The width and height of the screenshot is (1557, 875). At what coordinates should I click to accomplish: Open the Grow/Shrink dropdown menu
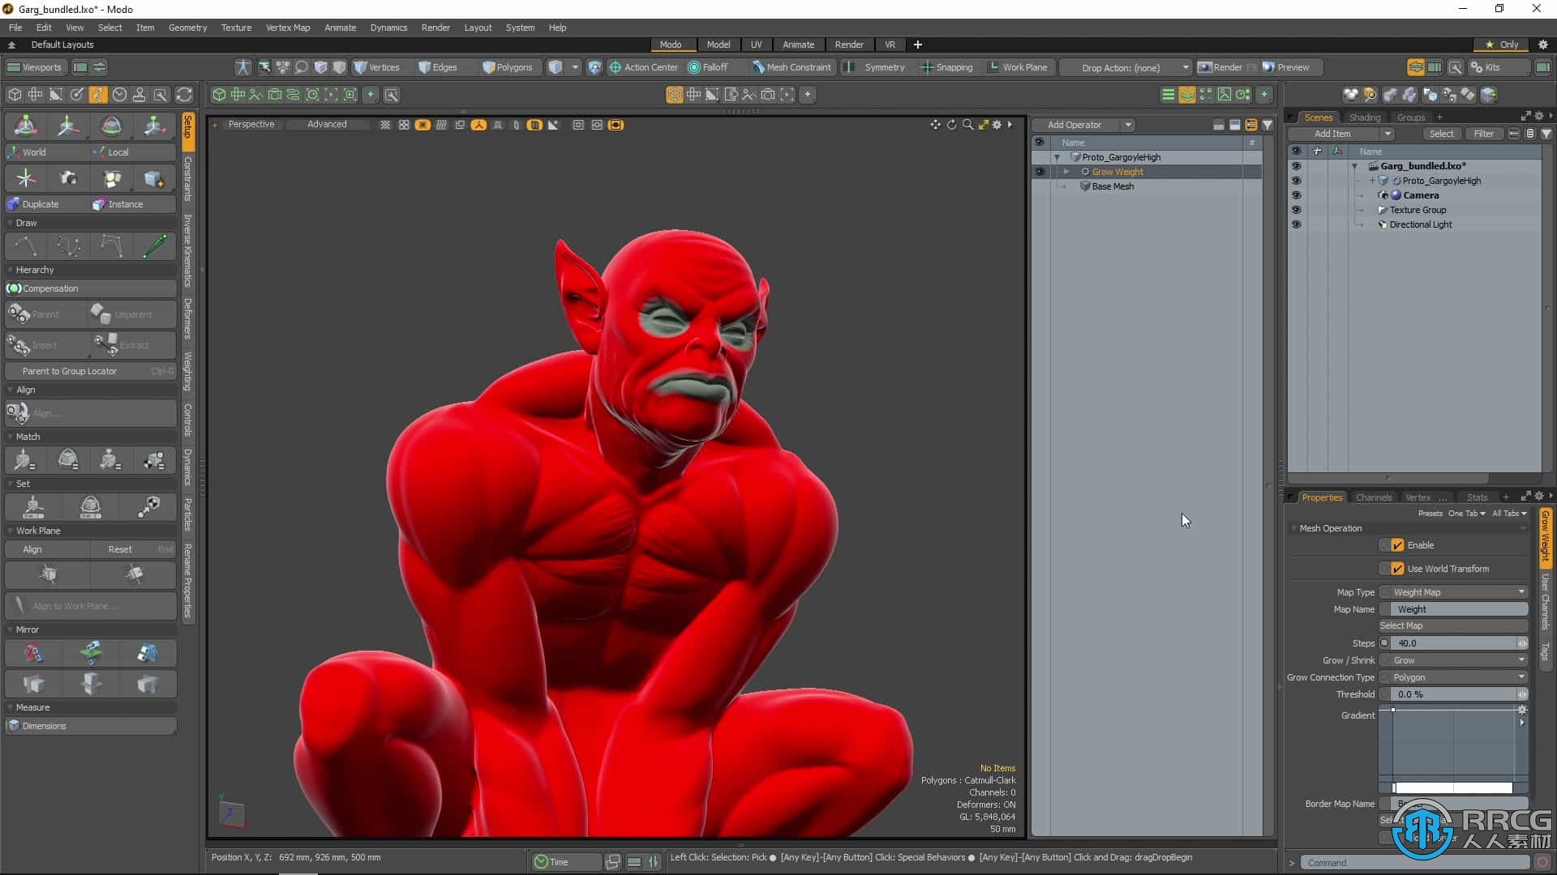click(x=1460, y=659)
